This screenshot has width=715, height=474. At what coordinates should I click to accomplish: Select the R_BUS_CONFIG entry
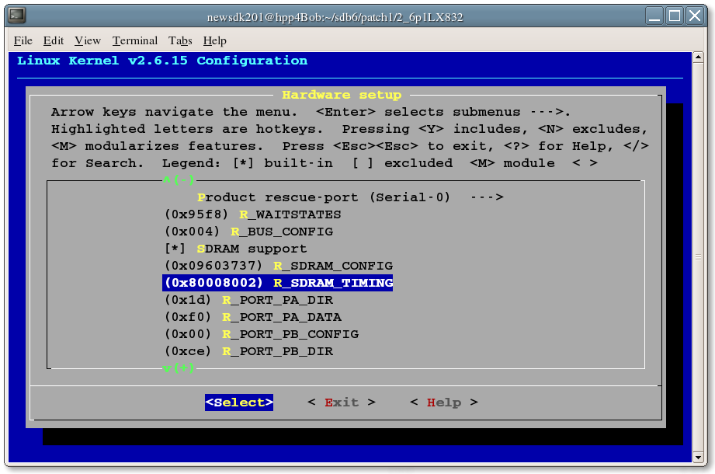249,232
